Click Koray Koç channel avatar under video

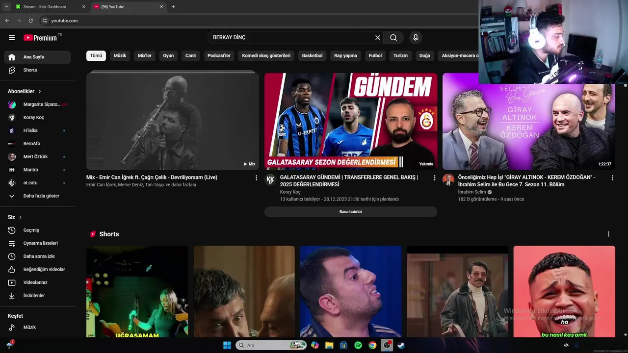(270, 179)
